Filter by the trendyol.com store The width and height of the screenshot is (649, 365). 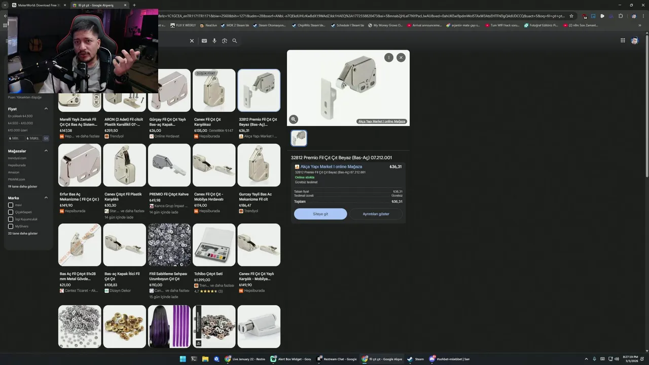click(17, 158)
